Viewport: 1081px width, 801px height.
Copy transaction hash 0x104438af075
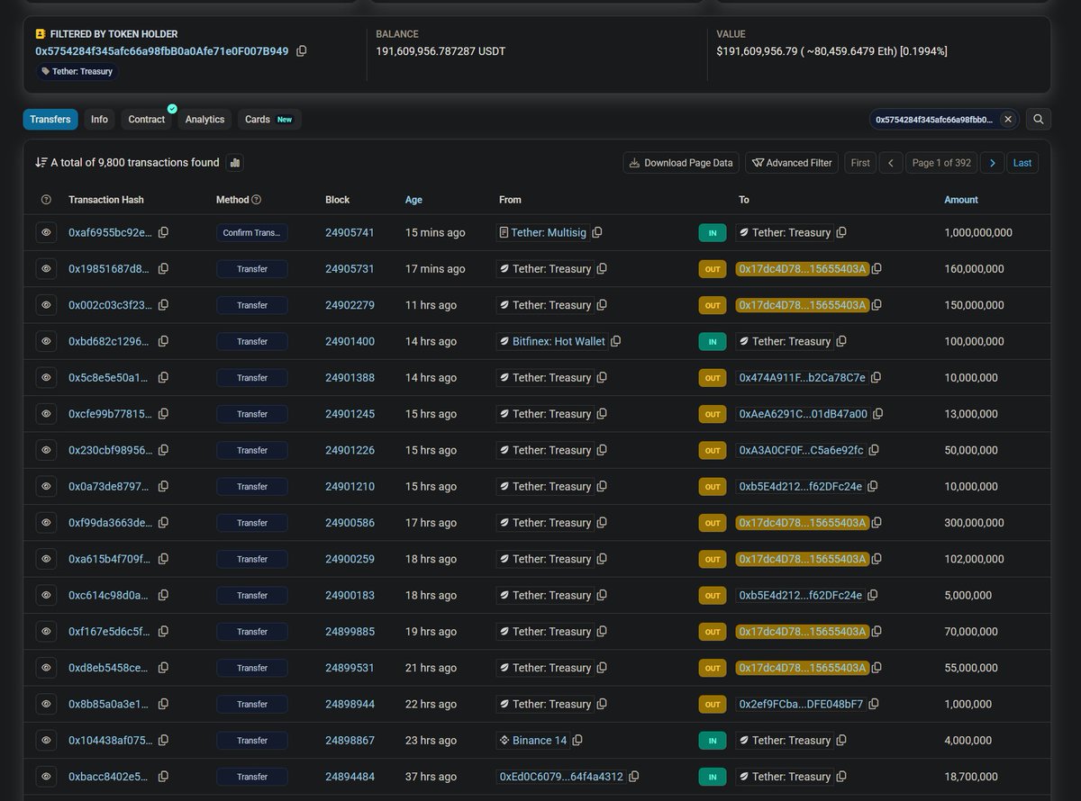(x=163, y=740)
